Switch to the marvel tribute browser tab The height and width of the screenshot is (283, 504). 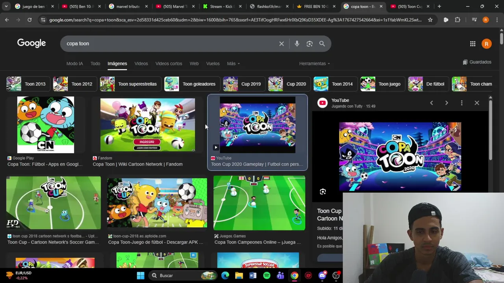tap(128, 6)
